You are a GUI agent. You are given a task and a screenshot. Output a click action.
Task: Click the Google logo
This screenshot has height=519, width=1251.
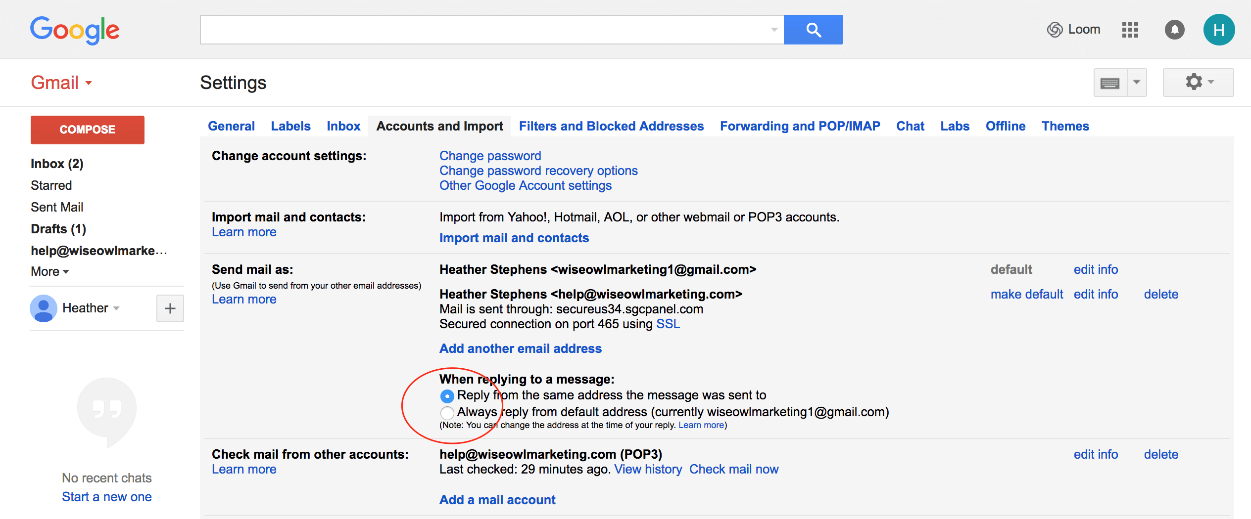click(x=75, y=30)
